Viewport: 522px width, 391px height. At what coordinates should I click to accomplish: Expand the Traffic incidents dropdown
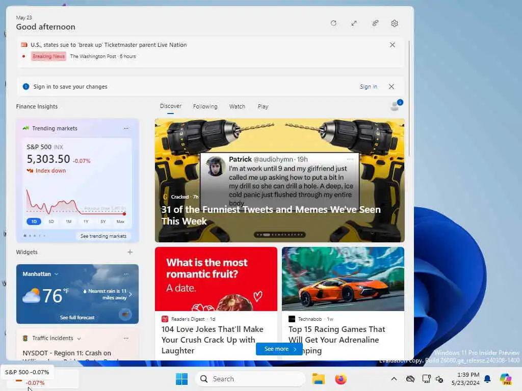pyautogui.click(x=79, y=339)
